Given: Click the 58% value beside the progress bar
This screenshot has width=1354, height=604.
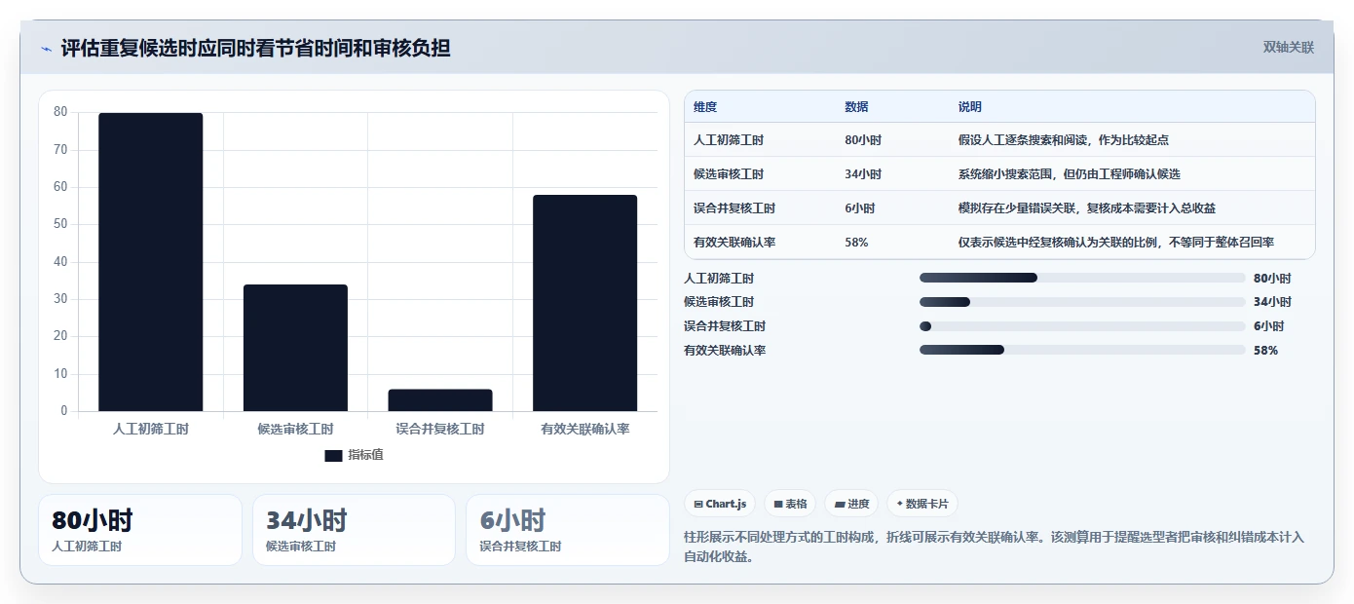Looking at the screenshot, I should pyautogui.click(x=1265, y=350).
